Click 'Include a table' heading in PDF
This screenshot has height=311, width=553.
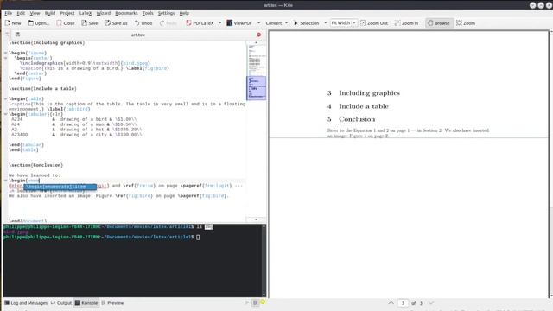tap(364, 106)
